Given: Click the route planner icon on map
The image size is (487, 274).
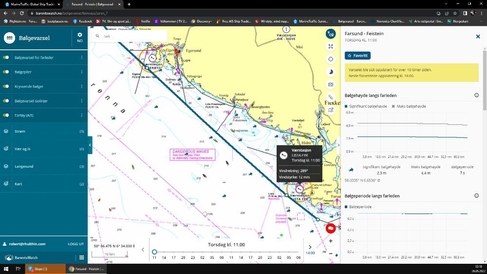Looking at the screenshot, I should [331, 34].
